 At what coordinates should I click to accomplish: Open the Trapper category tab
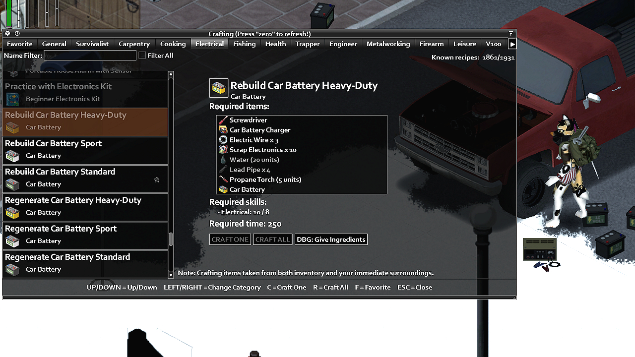(x=308, y=44)
